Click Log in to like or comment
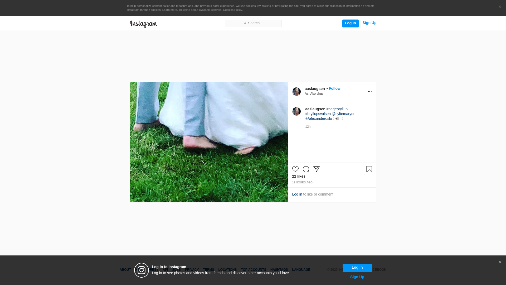 [x=297, y=194]
